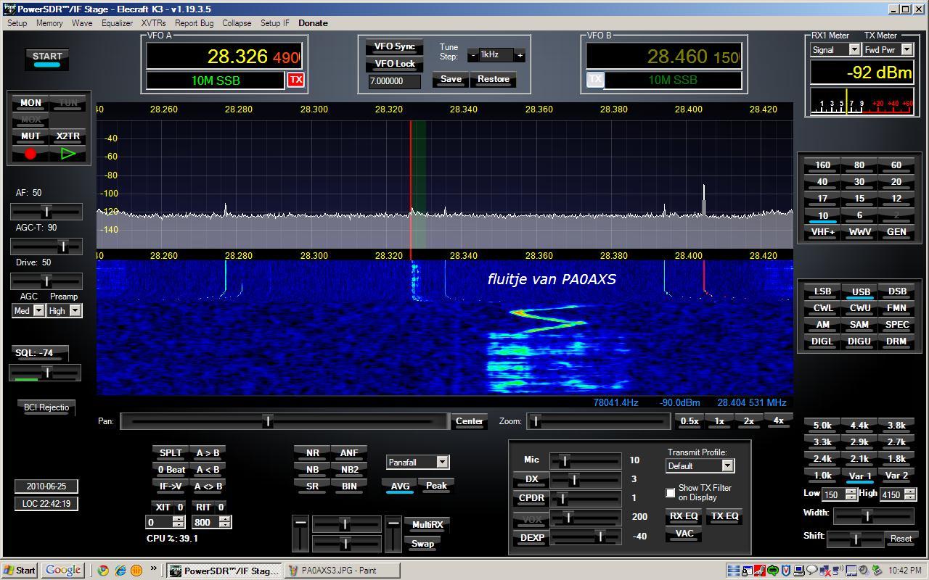This screenshot has width=929, height=580.
Task: Click the Reset filter shift button
Action: (x=901, y=539)
